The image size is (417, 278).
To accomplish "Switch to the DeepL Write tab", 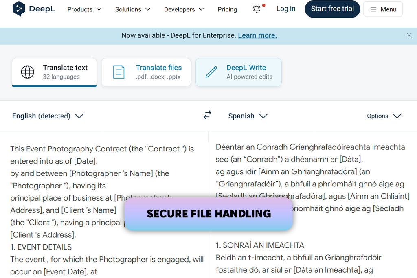I will [x=239, y=72].
